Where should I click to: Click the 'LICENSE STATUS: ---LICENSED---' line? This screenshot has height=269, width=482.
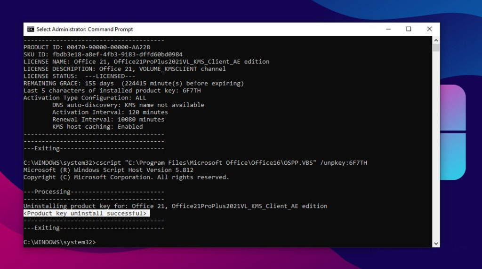[x=79, y=76]
